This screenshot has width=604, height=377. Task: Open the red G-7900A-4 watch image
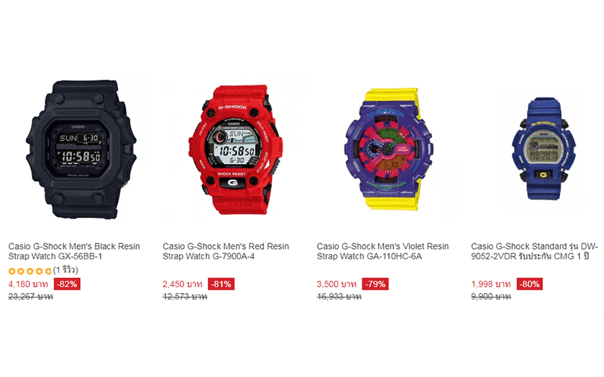pos(235,149)
